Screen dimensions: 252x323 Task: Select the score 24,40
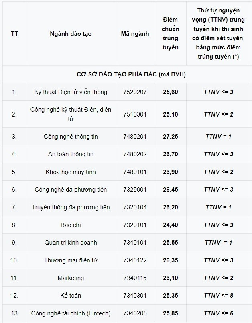tap(171, 225)
